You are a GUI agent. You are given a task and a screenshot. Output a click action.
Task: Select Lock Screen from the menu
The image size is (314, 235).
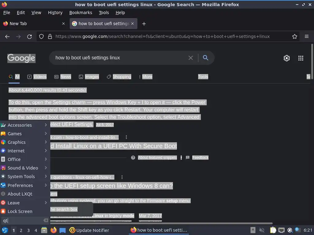[x=25, y=211]
